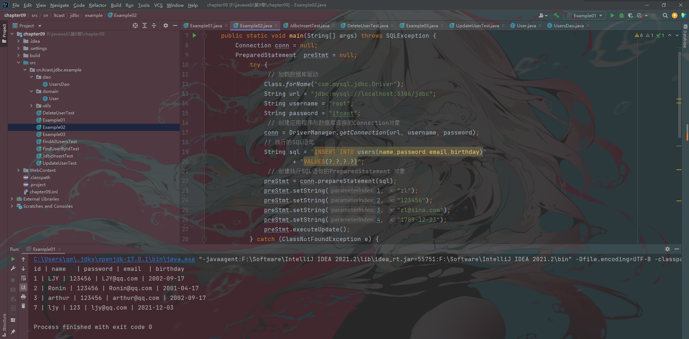The image size is (689, 339).
Task: Collapse the dao package in Project tree
Action: [32, 77]
